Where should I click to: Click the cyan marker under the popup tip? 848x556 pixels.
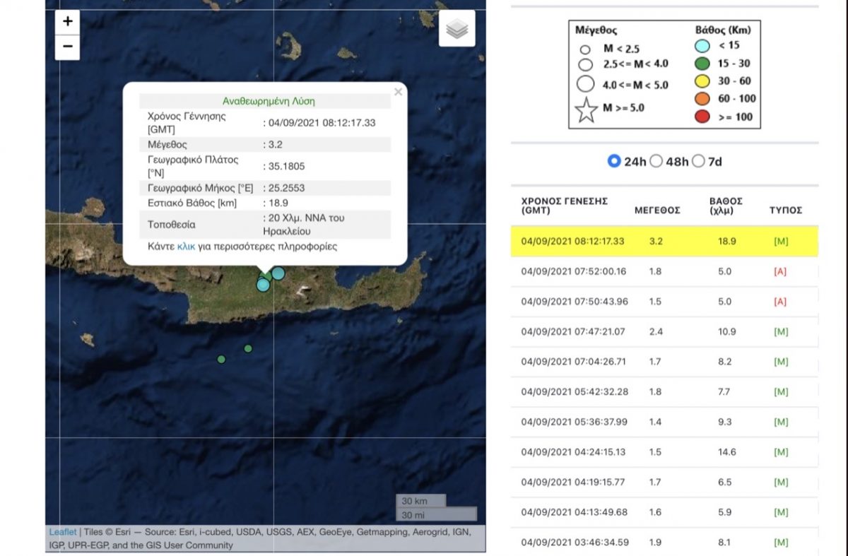tap(263, 285)
